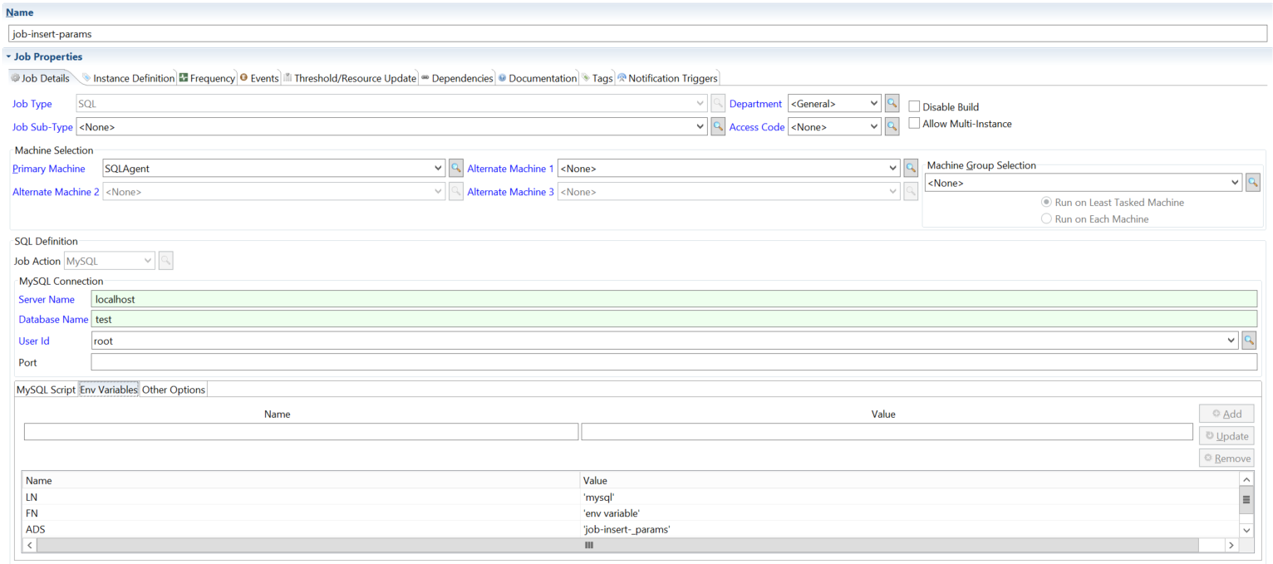
Task: Click the job Name input field
Action: (x=638, y=33)
